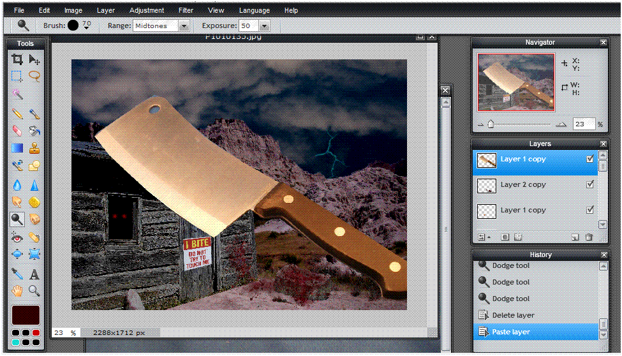Toggle visibility of Layer 2 copy
Image resolution: width=622 pixels, height=356 pixels.
pyautogui.click(x=590, y=184)
